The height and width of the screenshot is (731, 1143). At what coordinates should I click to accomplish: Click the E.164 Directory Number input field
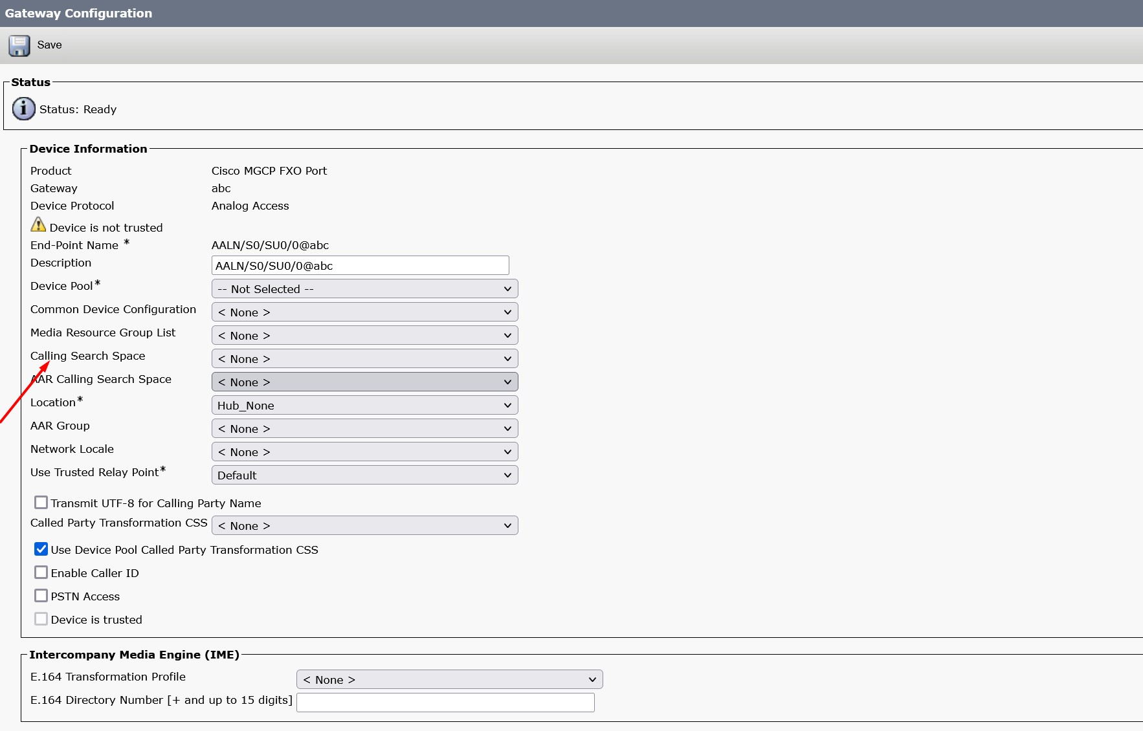(445, 702)
